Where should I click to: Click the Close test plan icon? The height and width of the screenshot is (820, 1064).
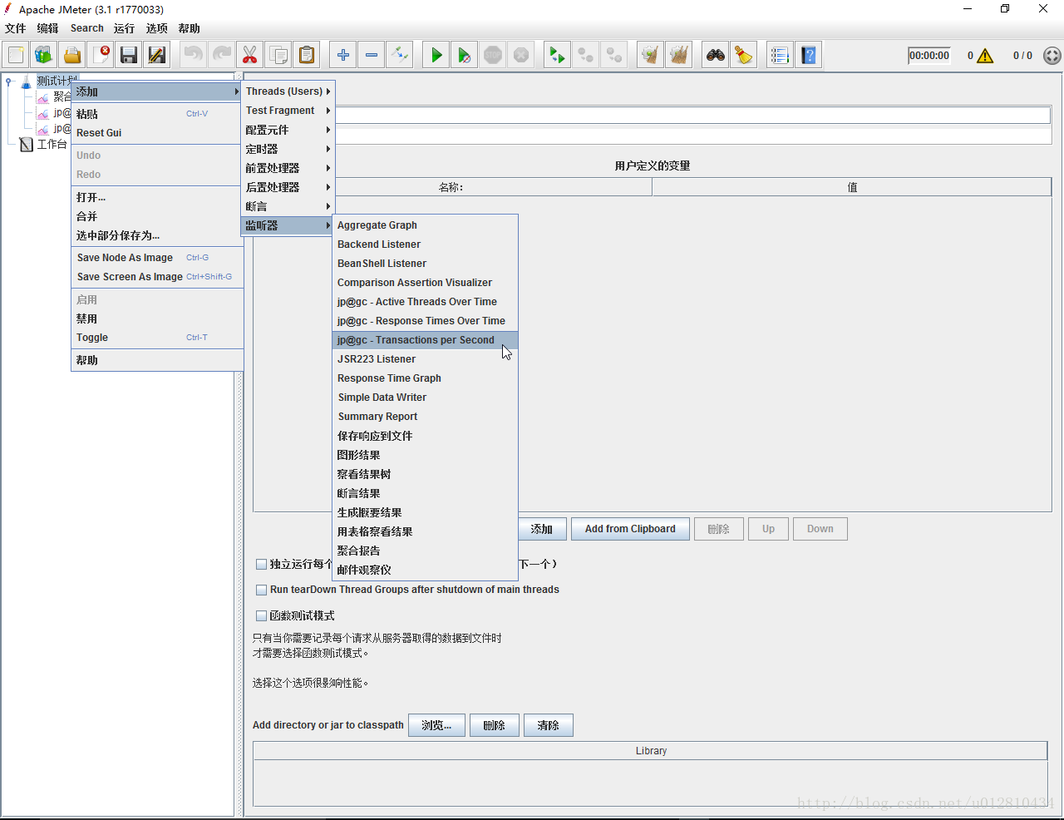[x=101, y=55]
